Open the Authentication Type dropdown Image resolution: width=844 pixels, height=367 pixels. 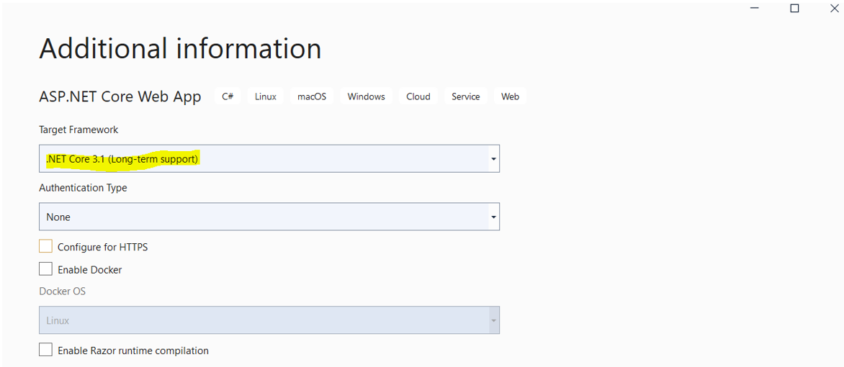pyautogui.click(x=269, y=217)
